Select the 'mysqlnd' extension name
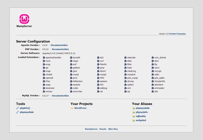Screen dimensions: 203x140 131,75
